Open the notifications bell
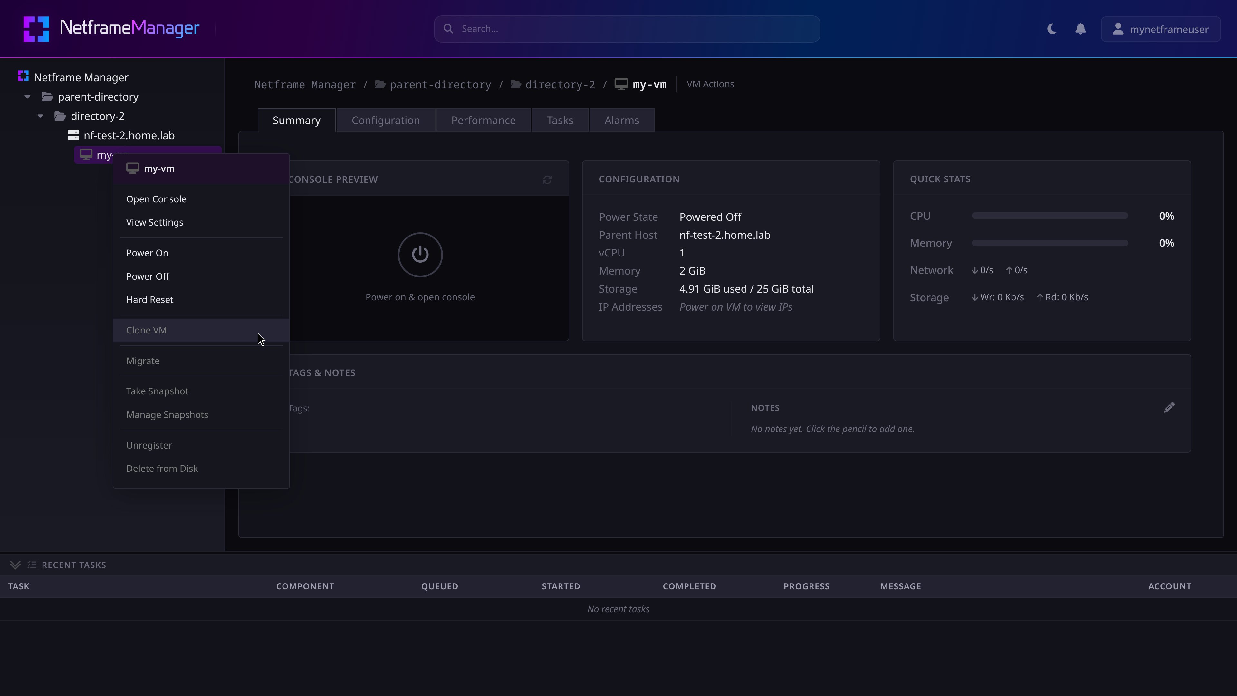 click(x=1080, y=29)
